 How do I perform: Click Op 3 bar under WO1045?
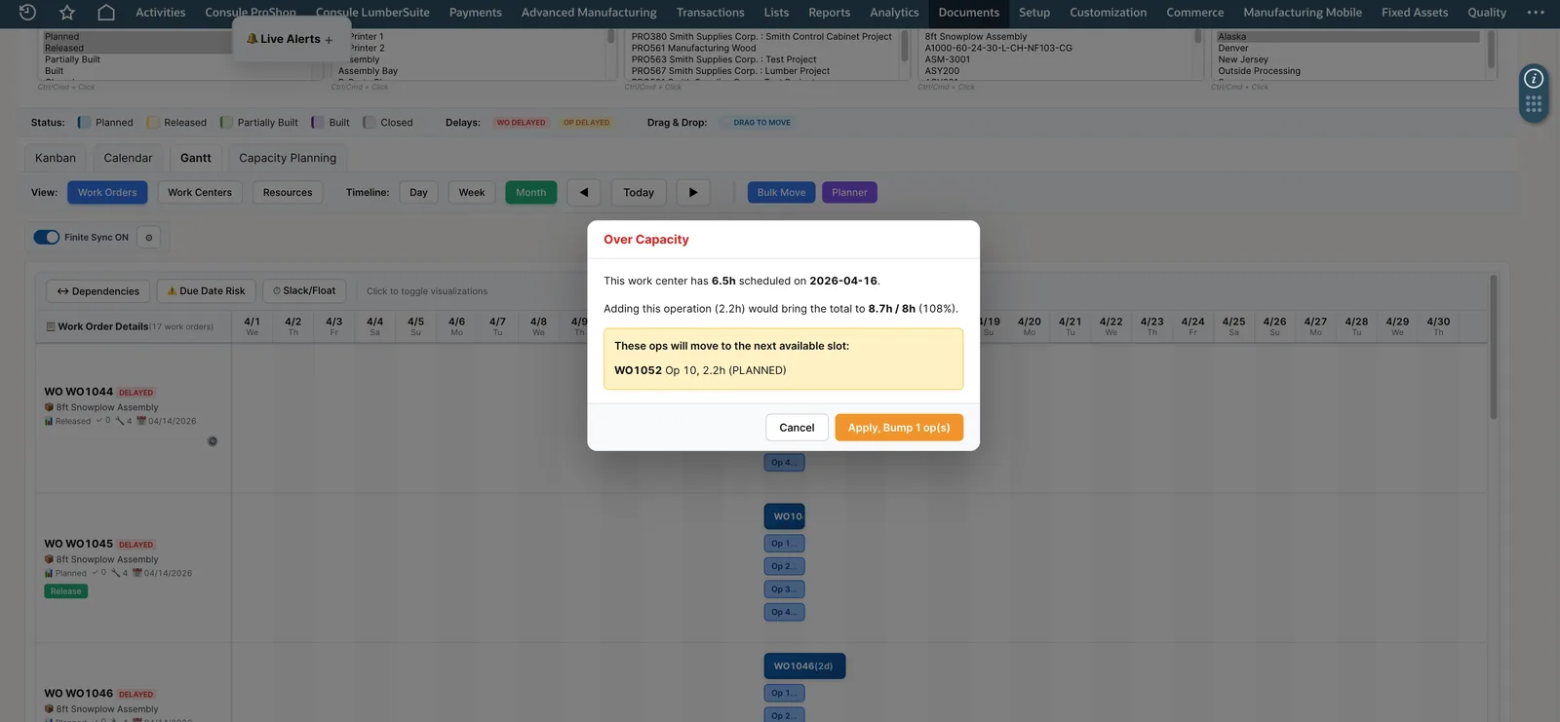pyautogui.click(x=784, y=589)
